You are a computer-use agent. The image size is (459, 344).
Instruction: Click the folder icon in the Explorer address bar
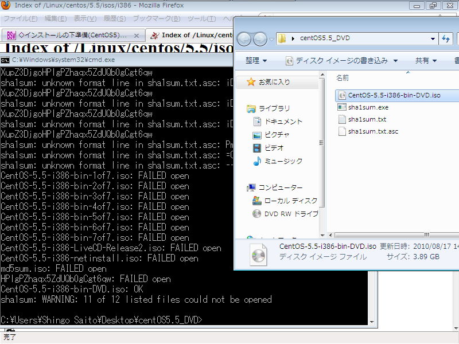pos(282,38)
